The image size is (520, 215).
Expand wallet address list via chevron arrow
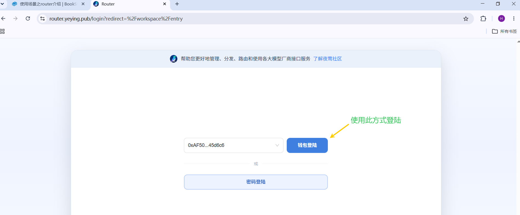(x=277, y=145)
